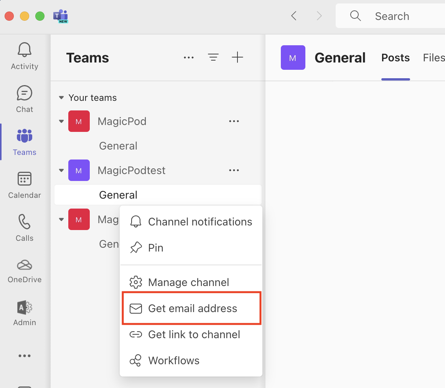Open the Admin app
This screenshot has height=388, width=445.
pos(25,313)
